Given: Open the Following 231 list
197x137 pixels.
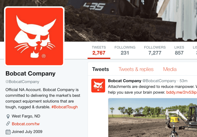Looking at the screenshot, I should [125, 51].
